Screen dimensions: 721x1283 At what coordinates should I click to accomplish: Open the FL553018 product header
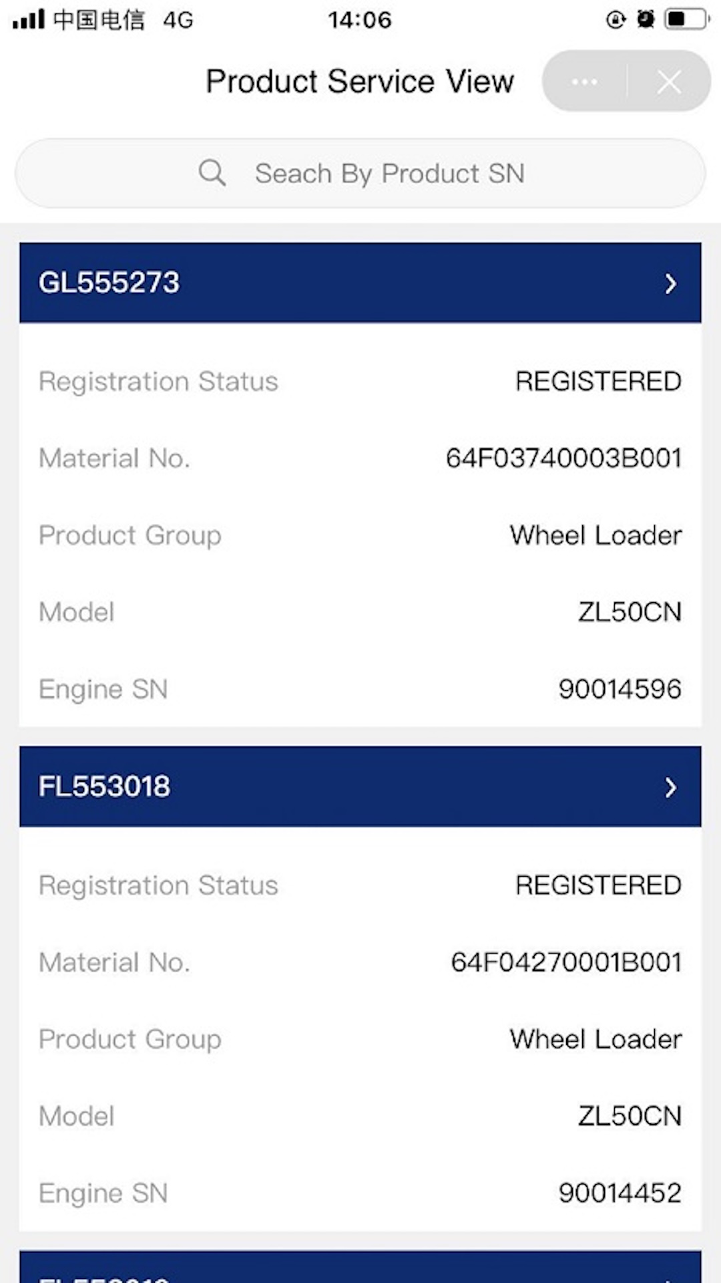pyautogui.click(x=105, y=787)
